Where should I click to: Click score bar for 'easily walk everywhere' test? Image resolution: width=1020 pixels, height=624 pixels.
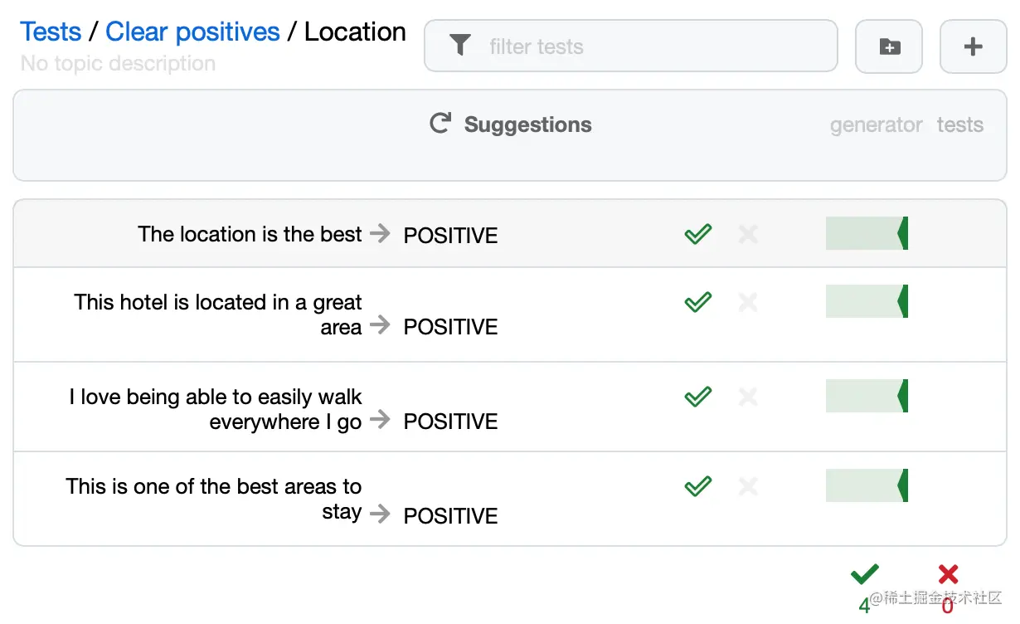[x=867, y=396]
